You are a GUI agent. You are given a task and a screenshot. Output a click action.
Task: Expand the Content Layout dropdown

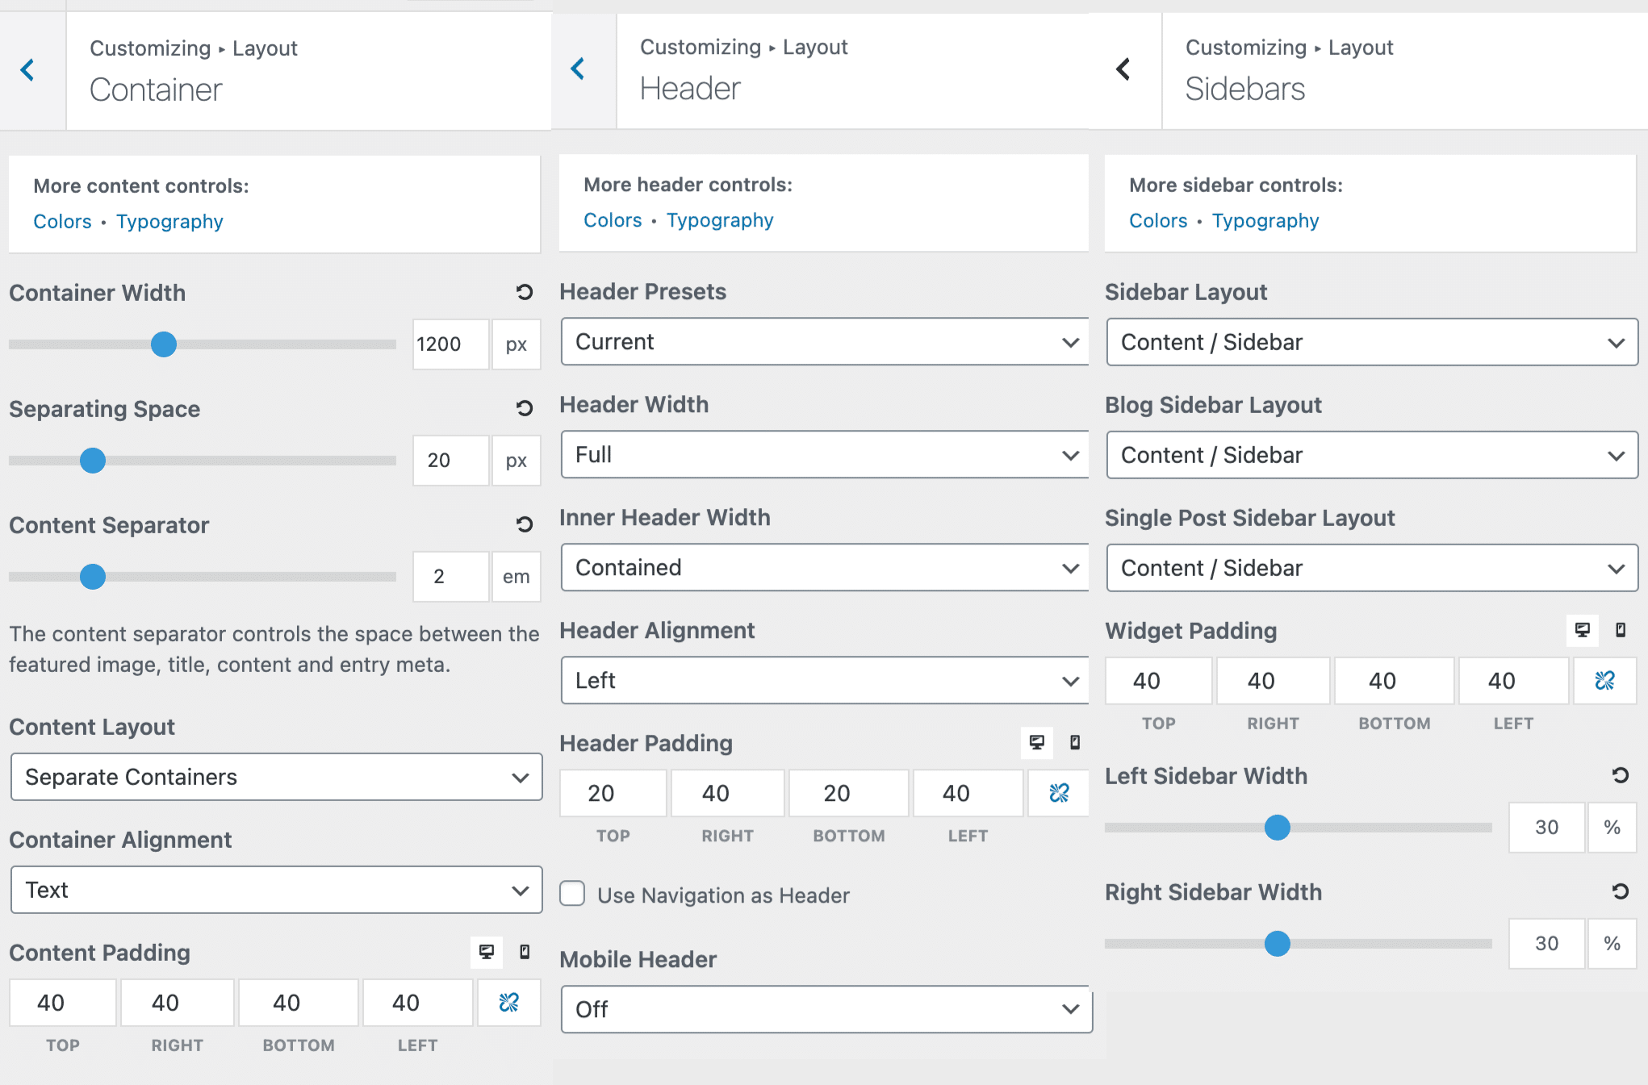[x=276, y=777]
